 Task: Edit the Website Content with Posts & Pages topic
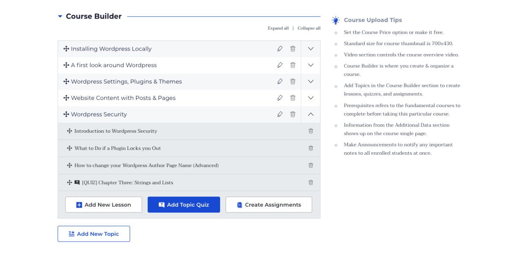pyautogui.click(x=280, y=98)
